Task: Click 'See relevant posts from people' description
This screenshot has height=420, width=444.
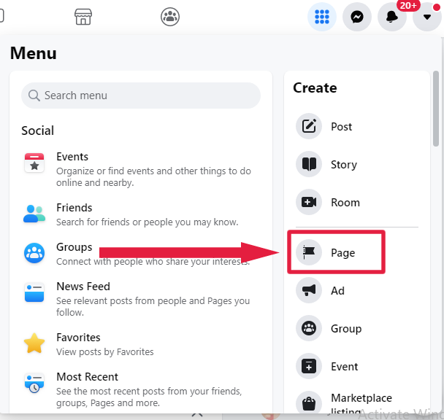Action: pyautogui.click(x=153, y=306)
